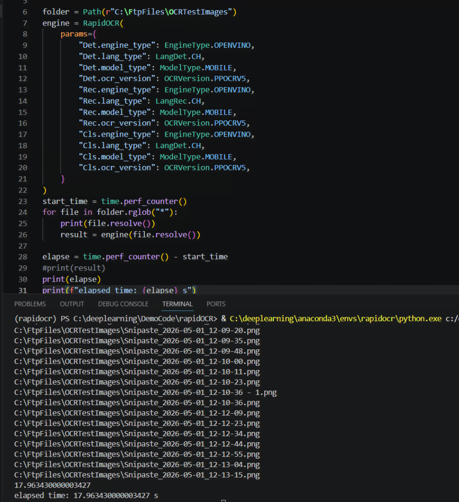Click the "Cls.lang_type" line

141,145
